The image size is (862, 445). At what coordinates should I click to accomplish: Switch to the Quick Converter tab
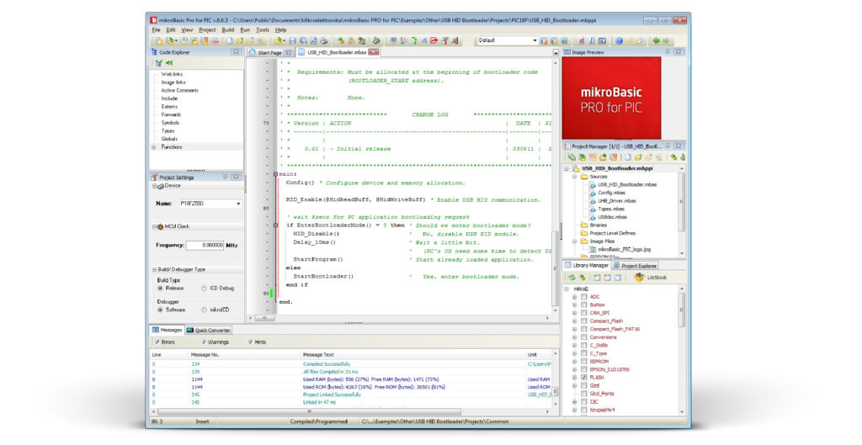(x=209, y=330)
